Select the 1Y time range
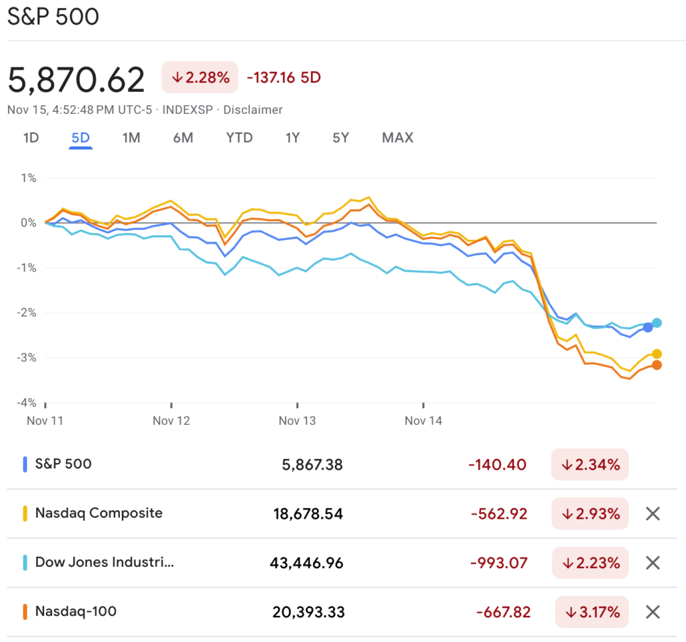The width and height of the screenshot is (686, 642). [292, 138]
